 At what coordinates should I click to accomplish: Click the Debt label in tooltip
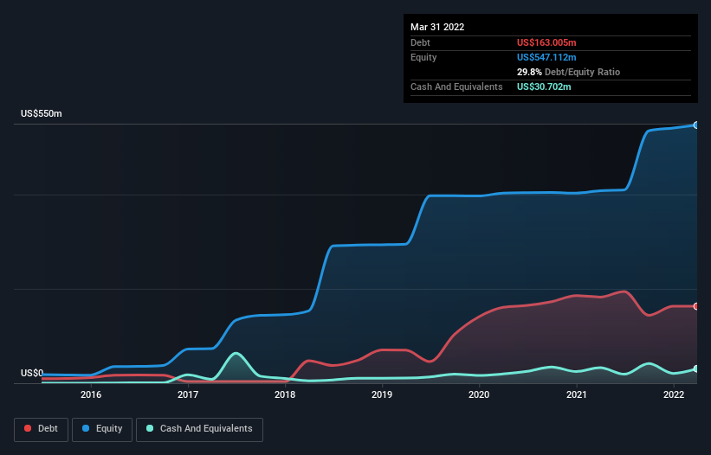point(420,42)
